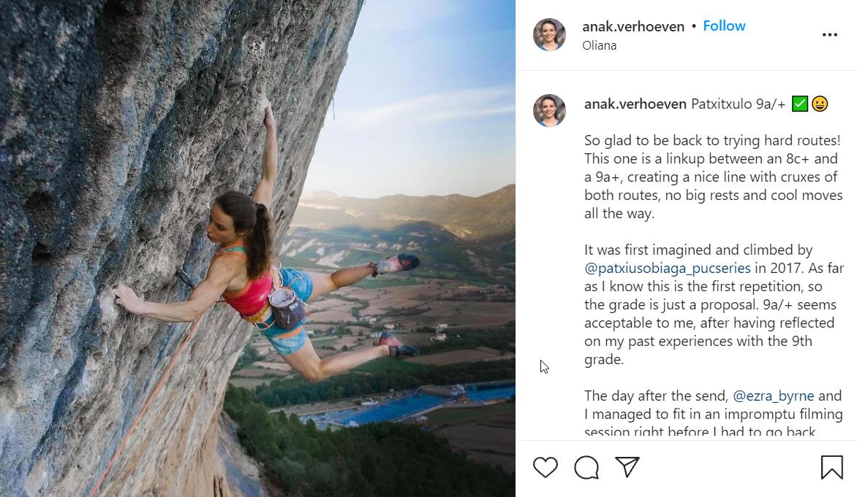Click the green checkmark emoji in the caption

[x=801, y=104]
